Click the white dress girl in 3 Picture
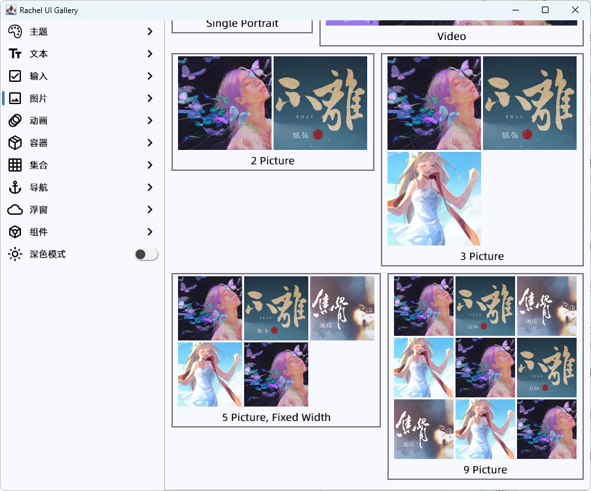Screen dimensions: 591x491 click(x=434, y=199)
